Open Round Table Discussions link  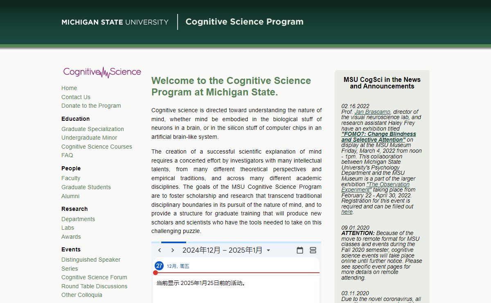(x=94, y=286)
